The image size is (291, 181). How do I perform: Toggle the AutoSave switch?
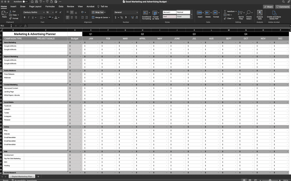point(25,1)
